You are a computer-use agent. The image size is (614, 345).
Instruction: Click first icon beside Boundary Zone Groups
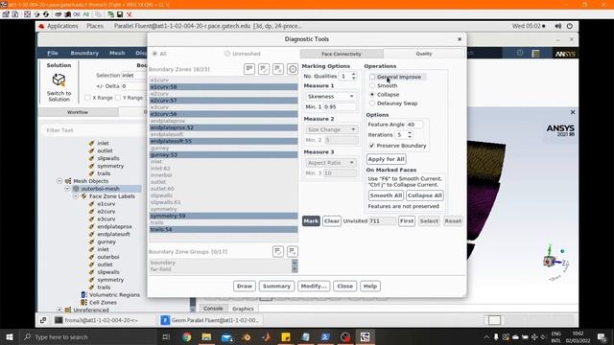click(x=278, y=251)
